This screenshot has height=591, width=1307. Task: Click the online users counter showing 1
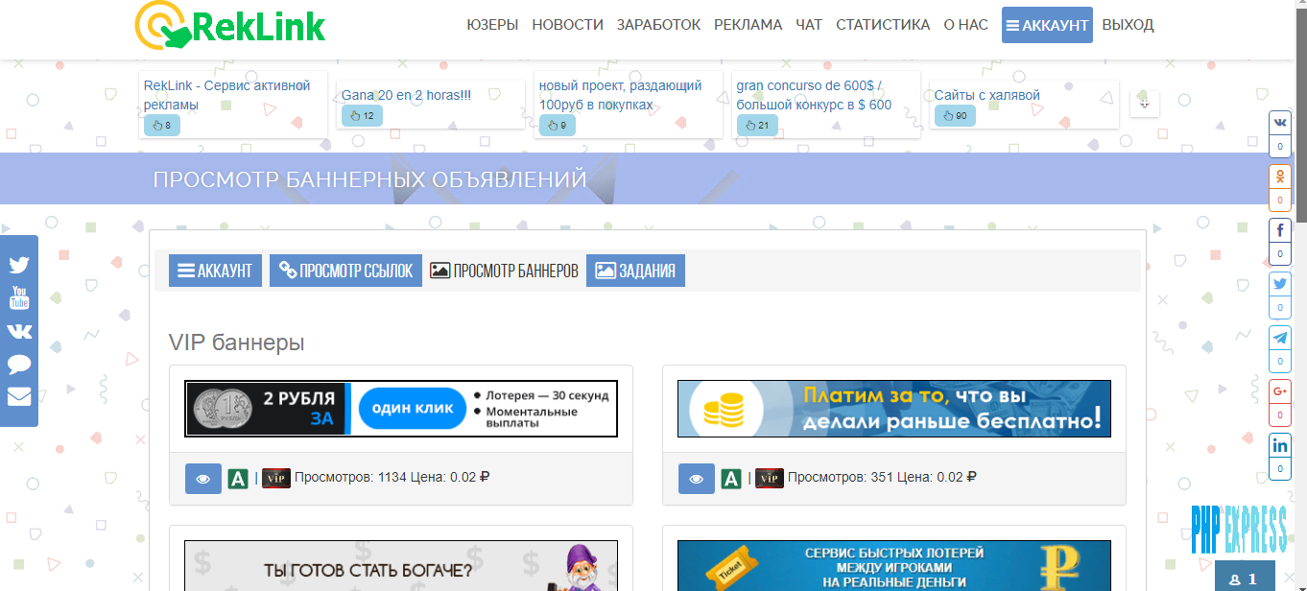(x=1244, y=579)
